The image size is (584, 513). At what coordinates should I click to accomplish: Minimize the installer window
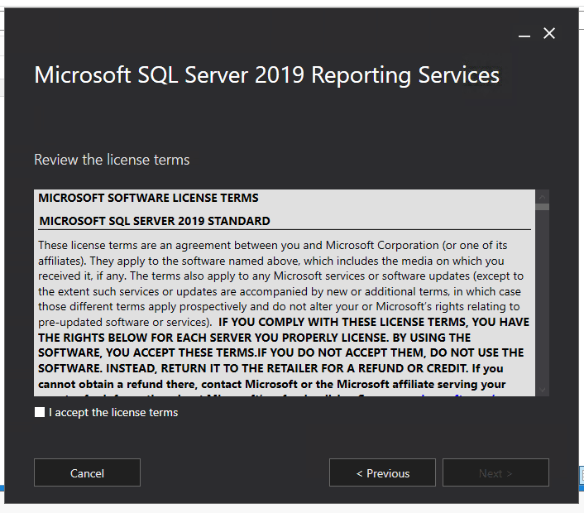coord(523,34)
